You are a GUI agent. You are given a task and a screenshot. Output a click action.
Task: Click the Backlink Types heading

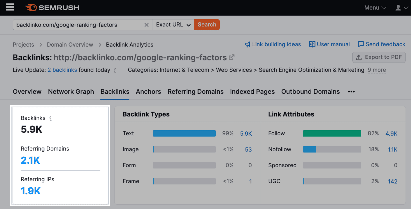[146, 114]
